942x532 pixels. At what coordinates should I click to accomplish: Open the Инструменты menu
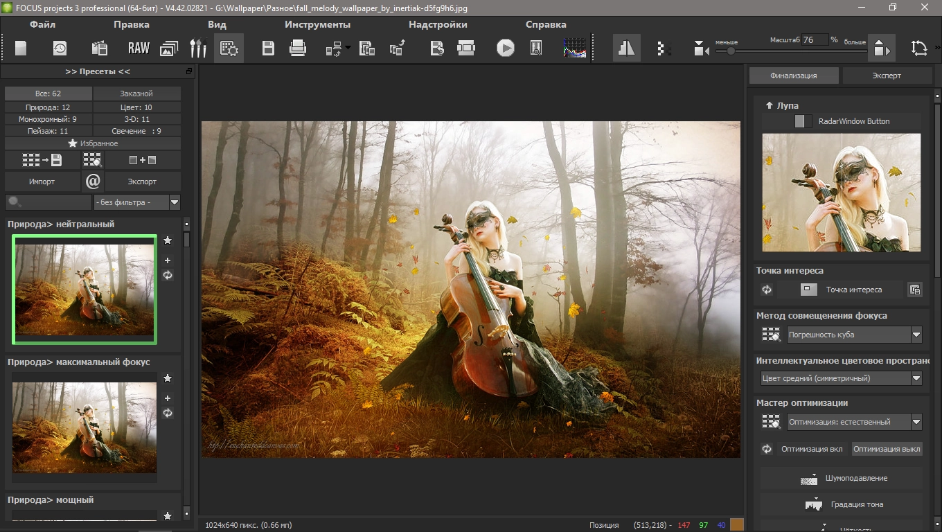click(317, 24)
